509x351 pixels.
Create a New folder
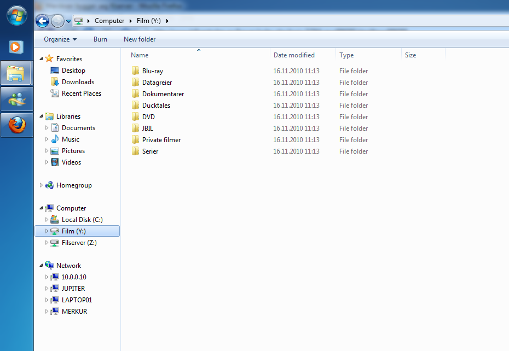pyautogui.click(x=140, y=39)
